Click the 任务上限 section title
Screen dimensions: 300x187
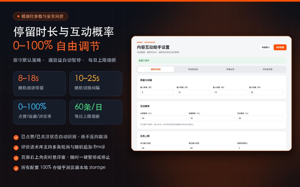tap(145, 136)
